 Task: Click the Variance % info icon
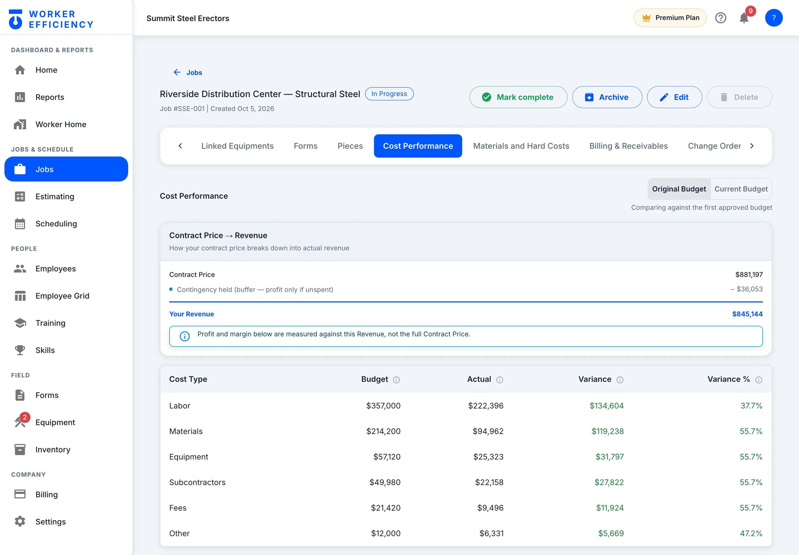[759, 380]
